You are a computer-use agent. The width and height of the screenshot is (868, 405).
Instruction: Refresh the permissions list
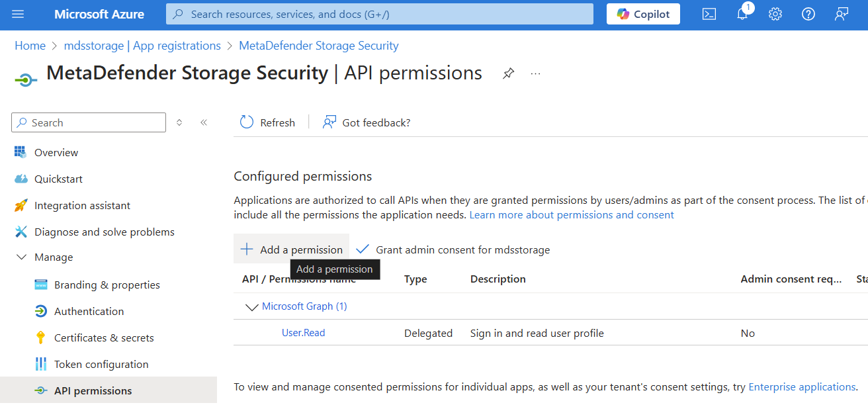click(x=268, y=122)
